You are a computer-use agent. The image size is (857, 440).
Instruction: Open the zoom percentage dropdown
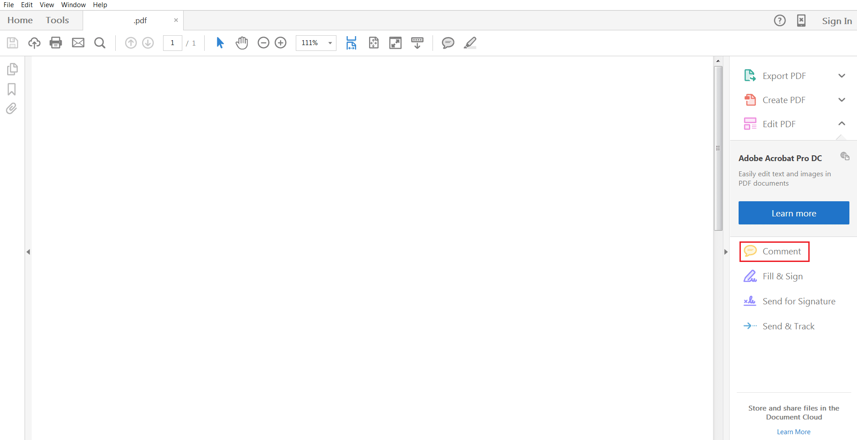[x=329, y=43]
